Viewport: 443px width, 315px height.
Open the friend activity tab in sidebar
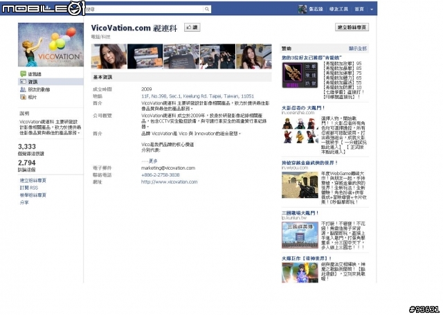[35, 89]
